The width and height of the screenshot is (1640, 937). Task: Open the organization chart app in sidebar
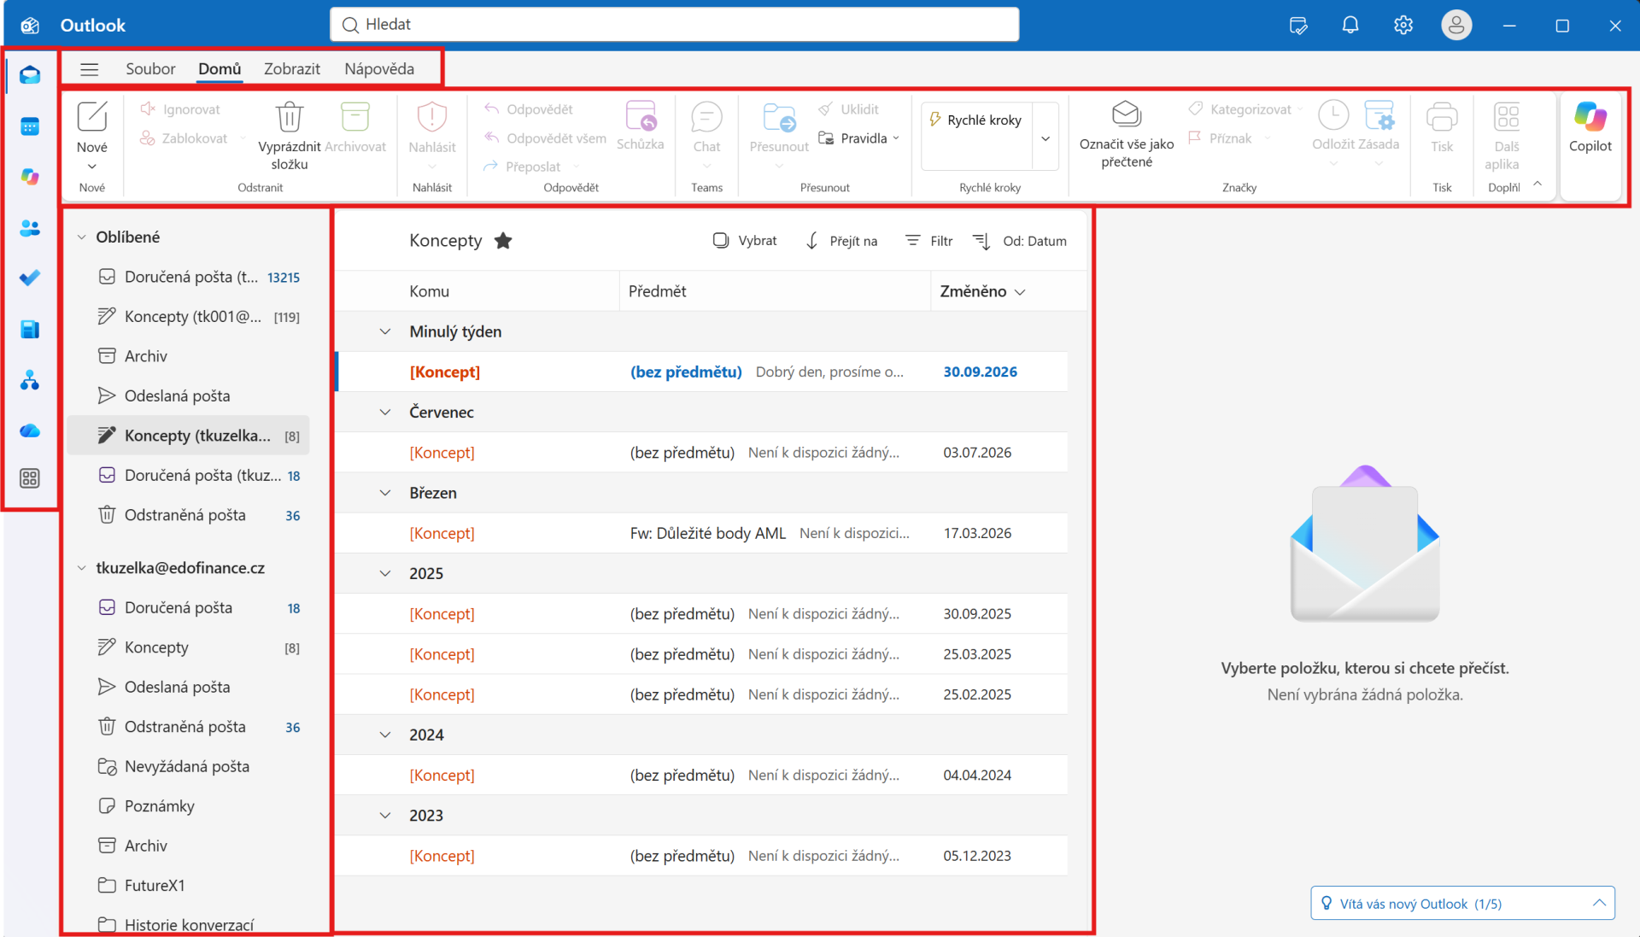[30, 380]
